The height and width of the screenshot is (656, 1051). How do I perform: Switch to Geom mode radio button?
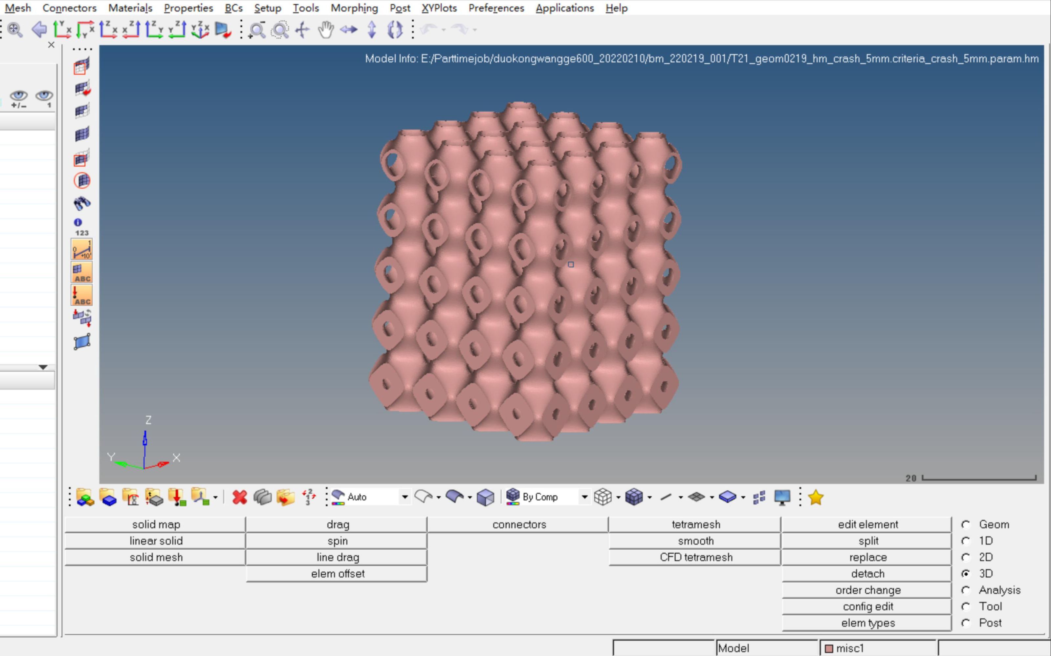tap(966, 524)
